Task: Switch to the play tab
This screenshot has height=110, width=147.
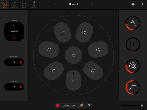Action: point(5,5)
